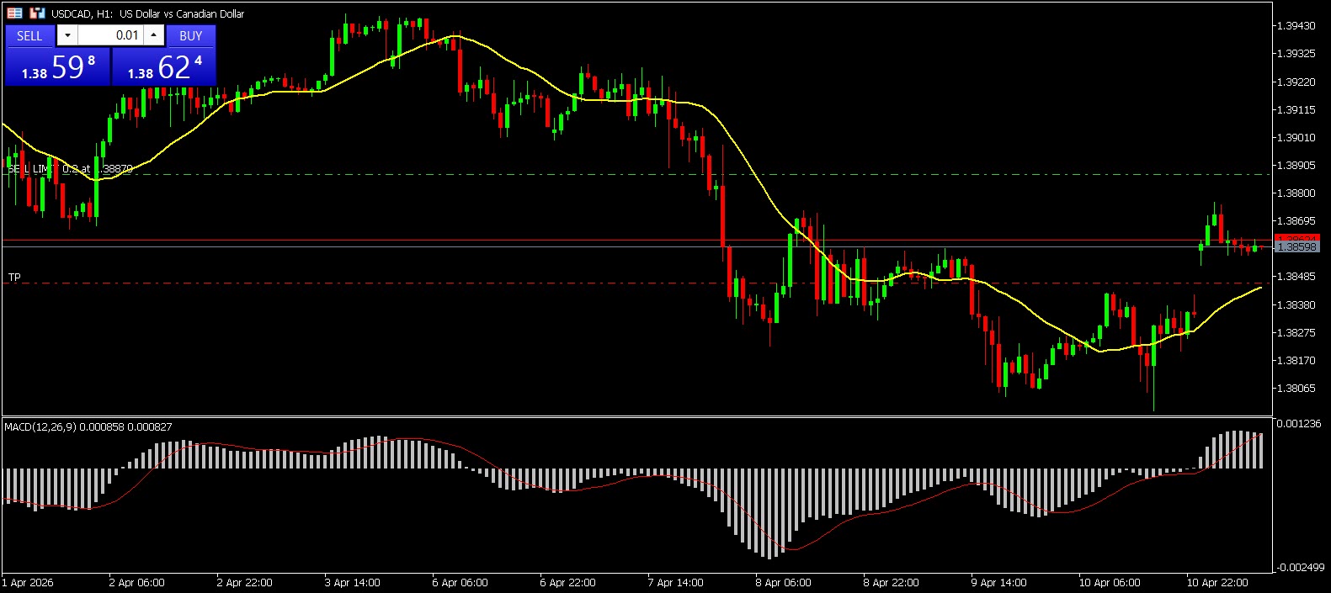This screenshot has height=593, width=1331.
Task: Click the 6 Apr 06:00 time label
Action: pos(461,583)
